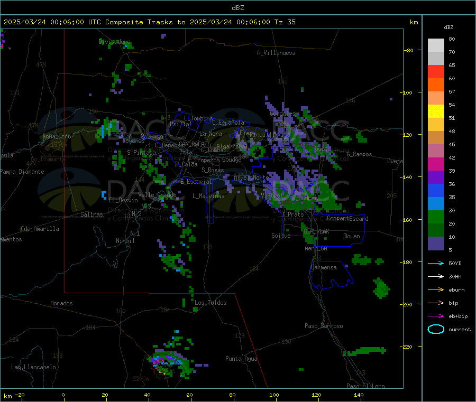Click the Divisadero map label

[x=114, y=42]
